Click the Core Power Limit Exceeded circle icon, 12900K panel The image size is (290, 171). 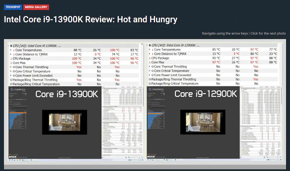click(153, 75)
